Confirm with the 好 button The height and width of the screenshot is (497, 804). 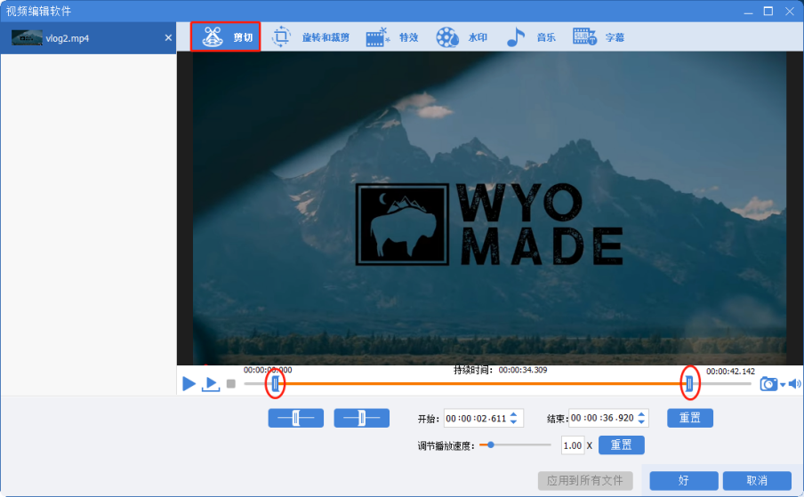pos(683,480)
